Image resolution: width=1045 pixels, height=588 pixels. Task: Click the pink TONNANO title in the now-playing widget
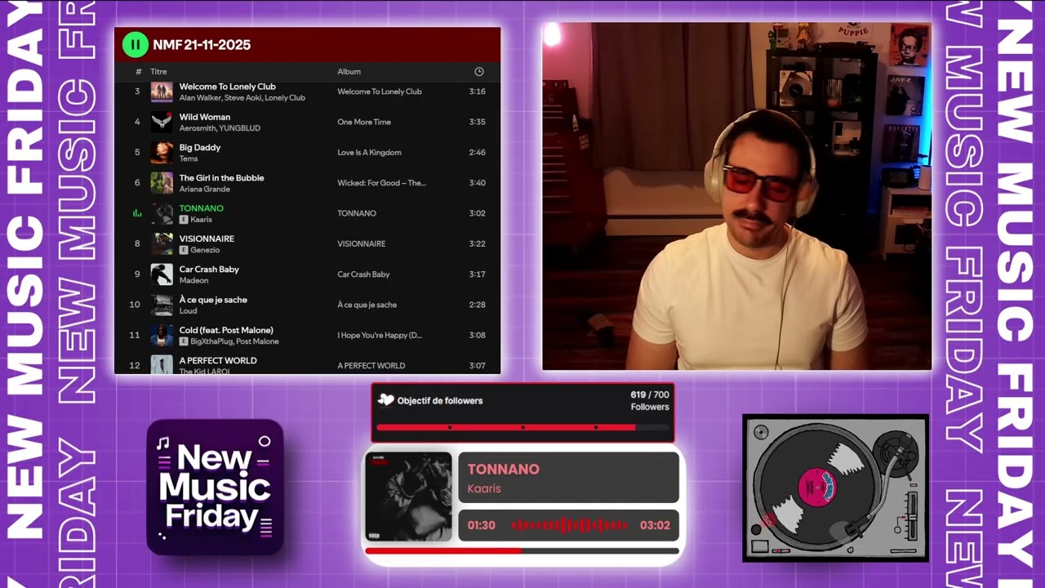(503, 470)
